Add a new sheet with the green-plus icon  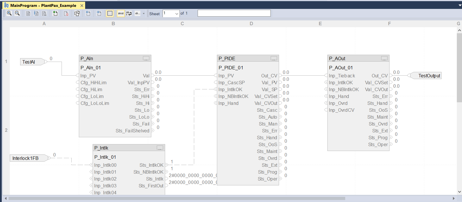[x=55, y=13]
